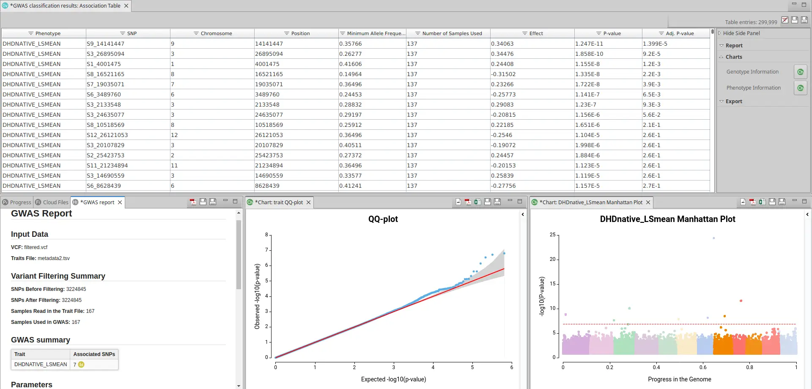The image size is (812, 389).
Task: Maximize the QQ-plot chart panel
Action: pyautogui.click(x=520, y=201)
